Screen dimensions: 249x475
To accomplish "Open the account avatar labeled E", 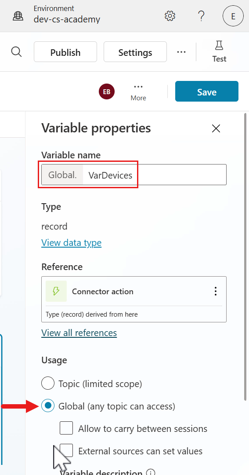I will click(233, 16).
